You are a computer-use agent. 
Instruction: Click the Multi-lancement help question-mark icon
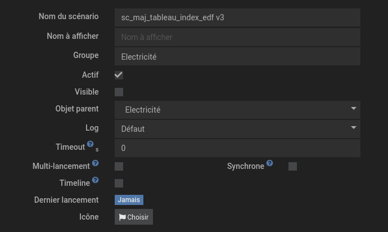click(x=95, y=163)
